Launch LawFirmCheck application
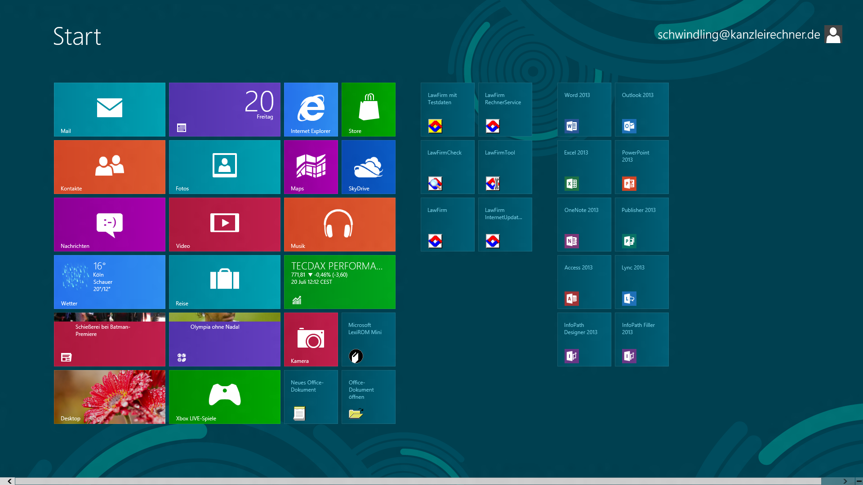863x485 pixels. [x=447, y=167]
